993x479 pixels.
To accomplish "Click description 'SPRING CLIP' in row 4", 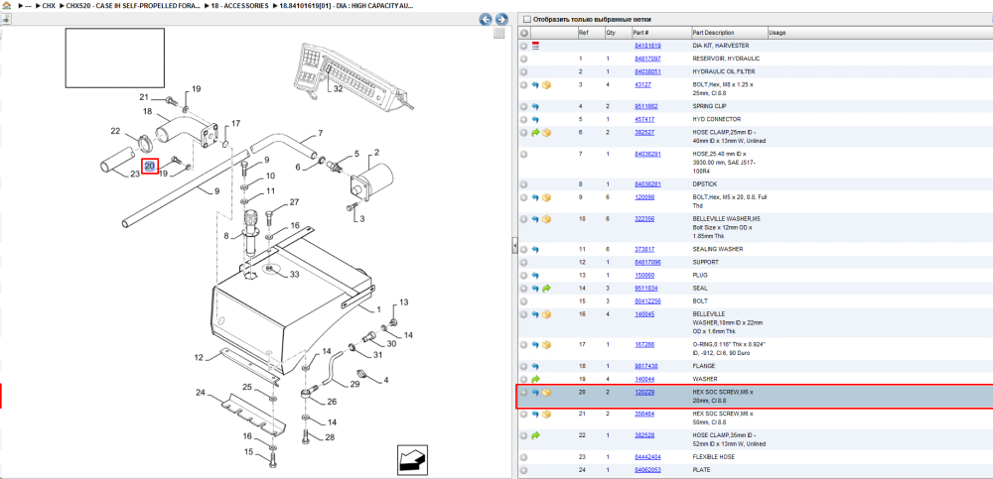I will [x=709, y=106].
